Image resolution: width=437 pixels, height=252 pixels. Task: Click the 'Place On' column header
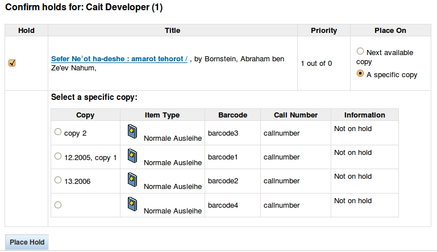(x=390, y=31)
